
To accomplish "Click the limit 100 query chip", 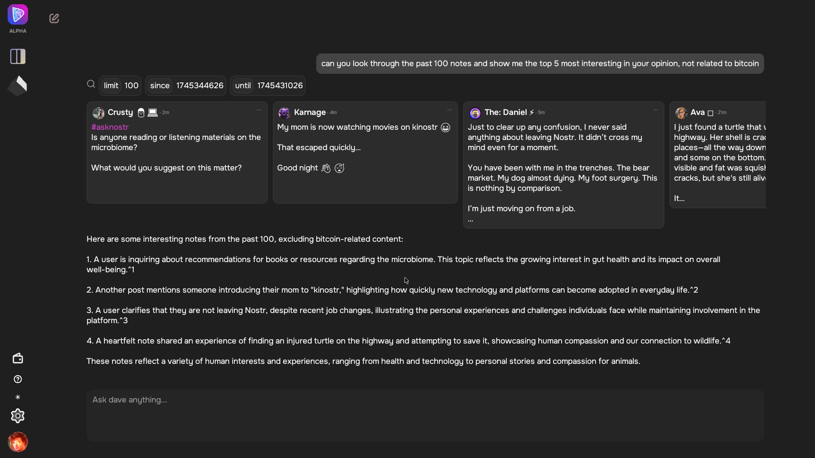I will click(120, 86).
